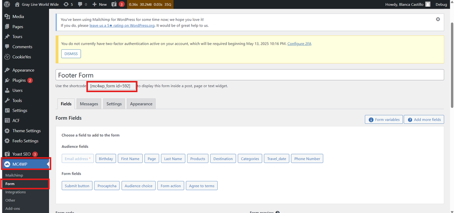Click the Yoast SEO sidebar icon
The image size is (454, 213).
click(8, 154)
